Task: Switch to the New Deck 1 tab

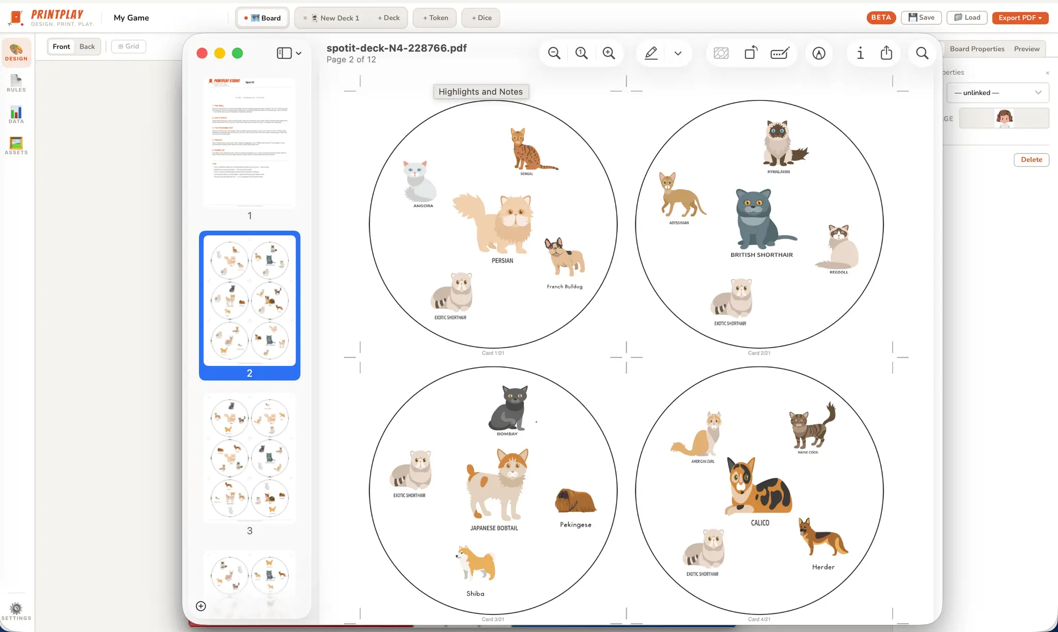Action: [x=332, y=18]
